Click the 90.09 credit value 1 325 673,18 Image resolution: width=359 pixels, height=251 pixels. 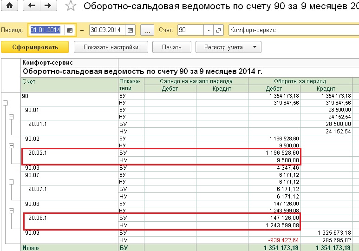(334, 233)
